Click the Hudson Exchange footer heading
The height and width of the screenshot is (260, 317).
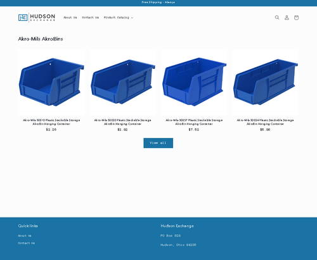point(177,226)
